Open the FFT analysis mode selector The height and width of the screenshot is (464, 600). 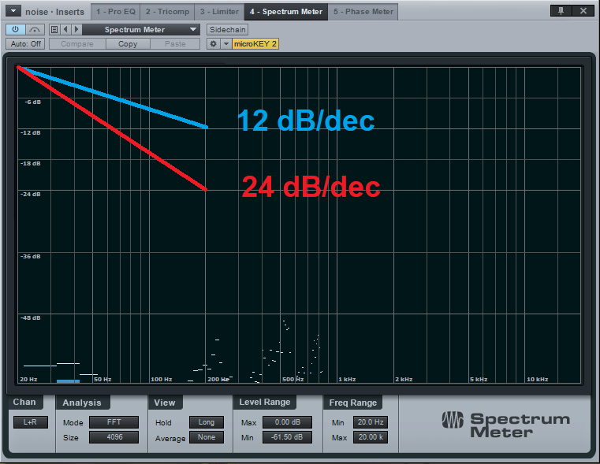tap(114, 422)
